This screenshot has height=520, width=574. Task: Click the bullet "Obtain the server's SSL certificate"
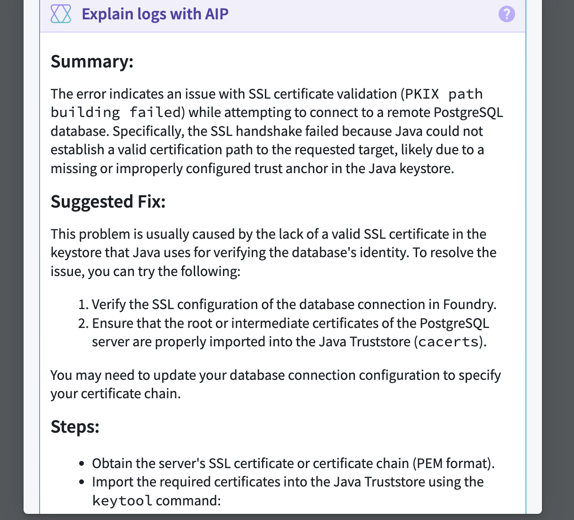pos(293,463)
